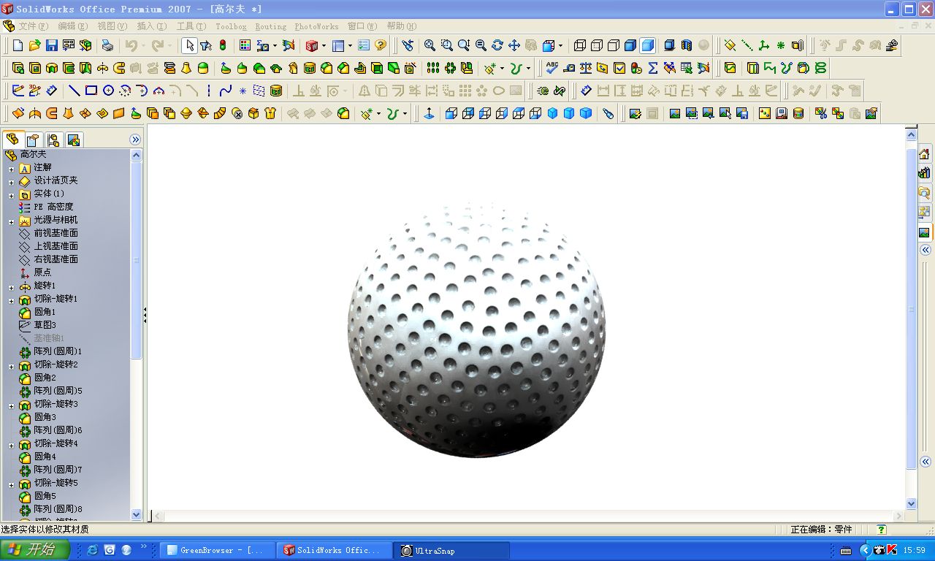Viewport: 935px width, 561px height.
Task: Toggle the Selection Filter toolbar
Action: point(206,45)
